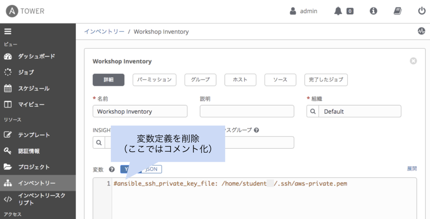This screenshot has height=219, width=430.
Task: Click the notification count badge 0
Action: [x=350, y=11]
